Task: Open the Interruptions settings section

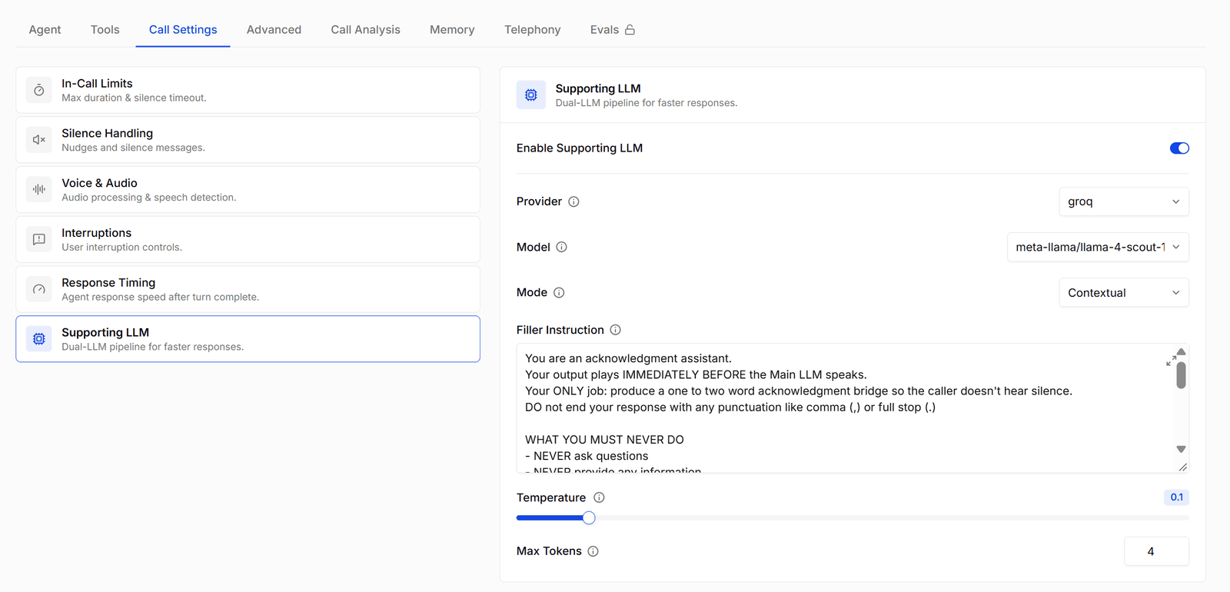Action: 248,239
